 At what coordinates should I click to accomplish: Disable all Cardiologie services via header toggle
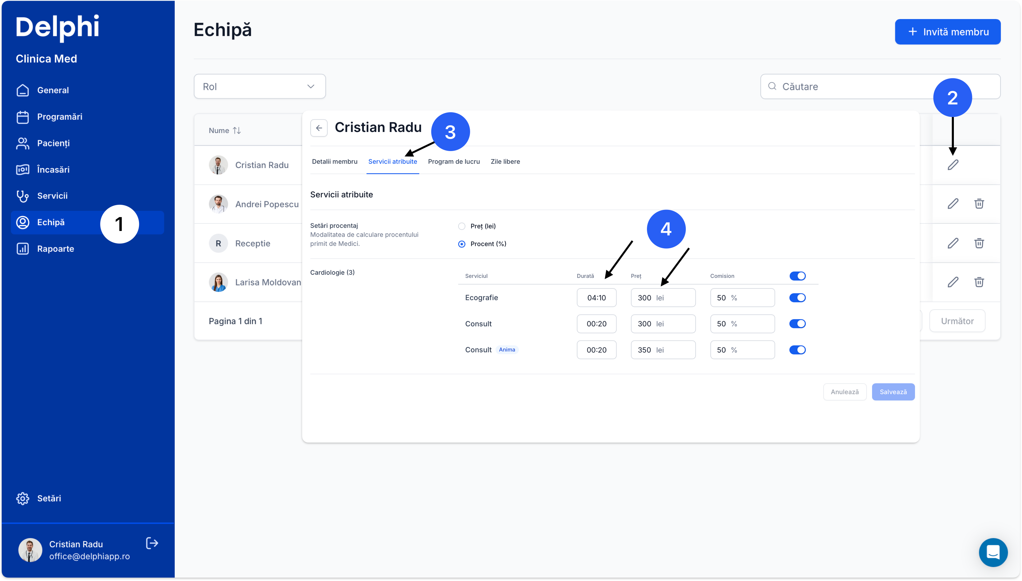(797, 276)
